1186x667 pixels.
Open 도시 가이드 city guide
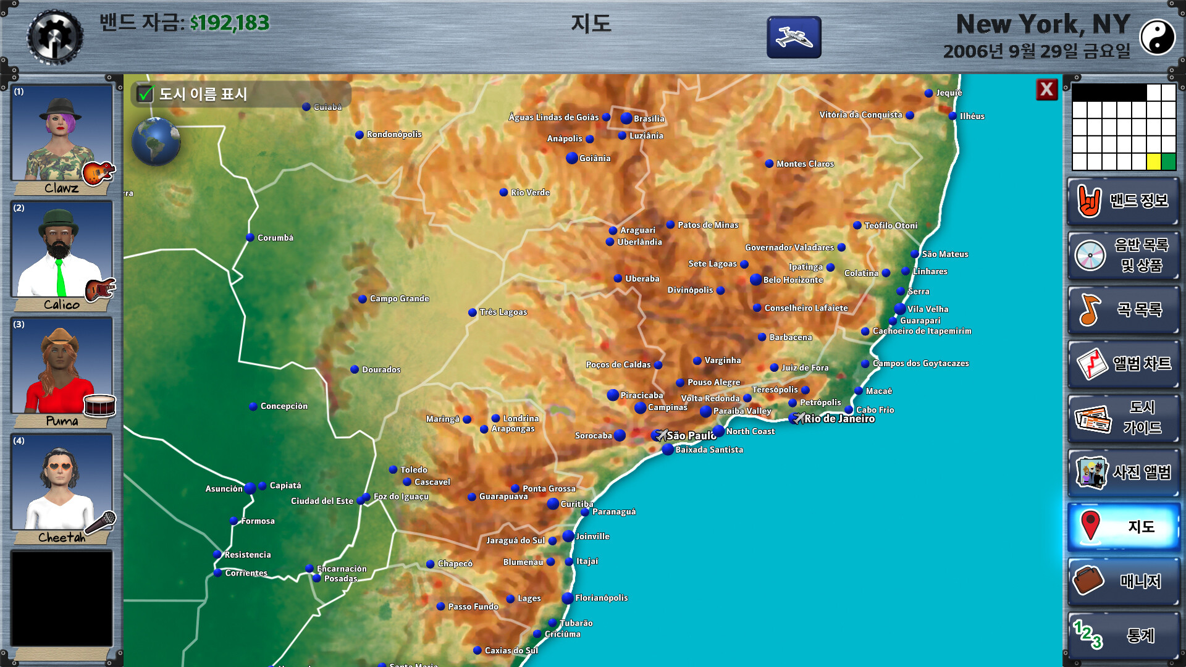(x=1123, y=418)
